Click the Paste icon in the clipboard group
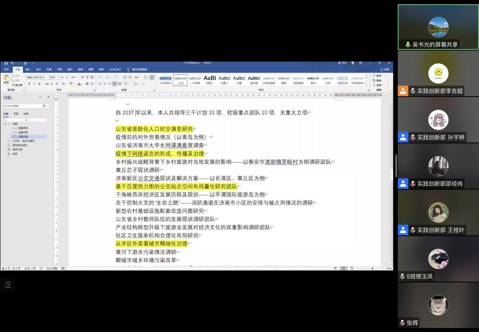Screen dimensions: 479x332 click(6, 79)
